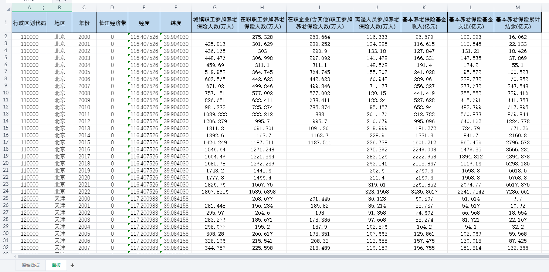This screenshot has height=272, width=549.
Task: Select the cell containing 425.913
Action: pos(215,44)
